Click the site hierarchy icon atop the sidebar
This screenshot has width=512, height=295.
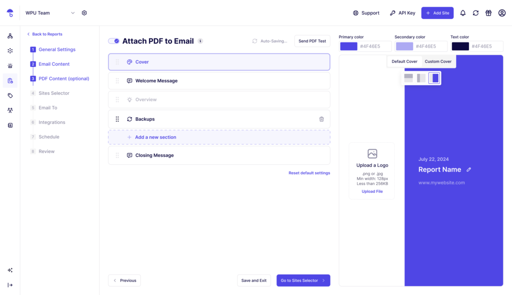(10, 36)
